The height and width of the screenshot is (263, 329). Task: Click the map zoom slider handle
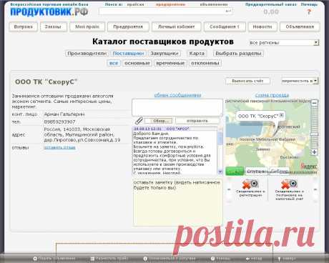[314, 134]
